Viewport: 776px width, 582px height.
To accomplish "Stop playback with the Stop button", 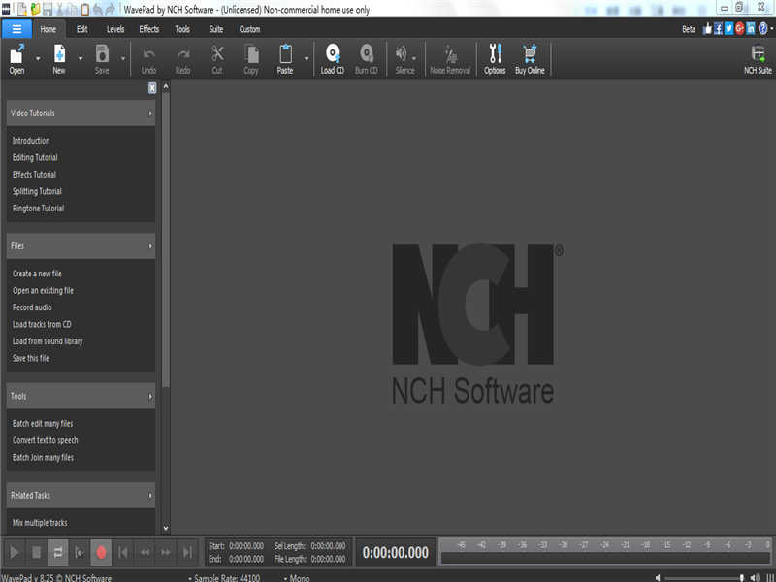I will pyautogui.click(x=37, y=552).
